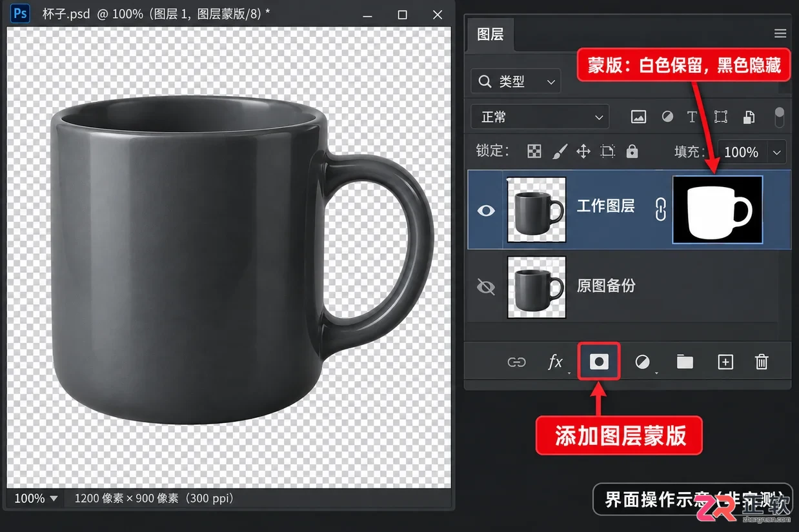Lock image pixels brush icon
The width and height of the screenshot is (799, 532).
click(x=560, y=152)
